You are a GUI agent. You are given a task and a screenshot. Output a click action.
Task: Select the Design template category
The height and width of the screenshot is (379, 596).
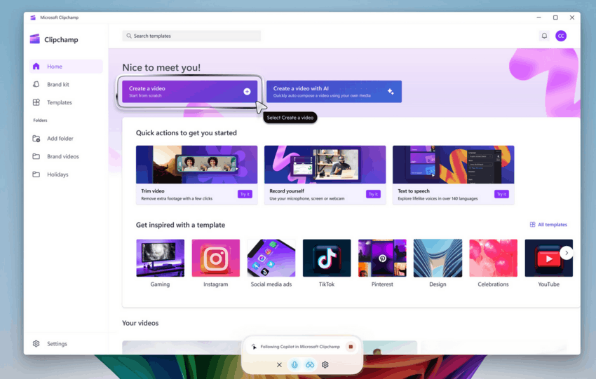click(x=438, y=259)
